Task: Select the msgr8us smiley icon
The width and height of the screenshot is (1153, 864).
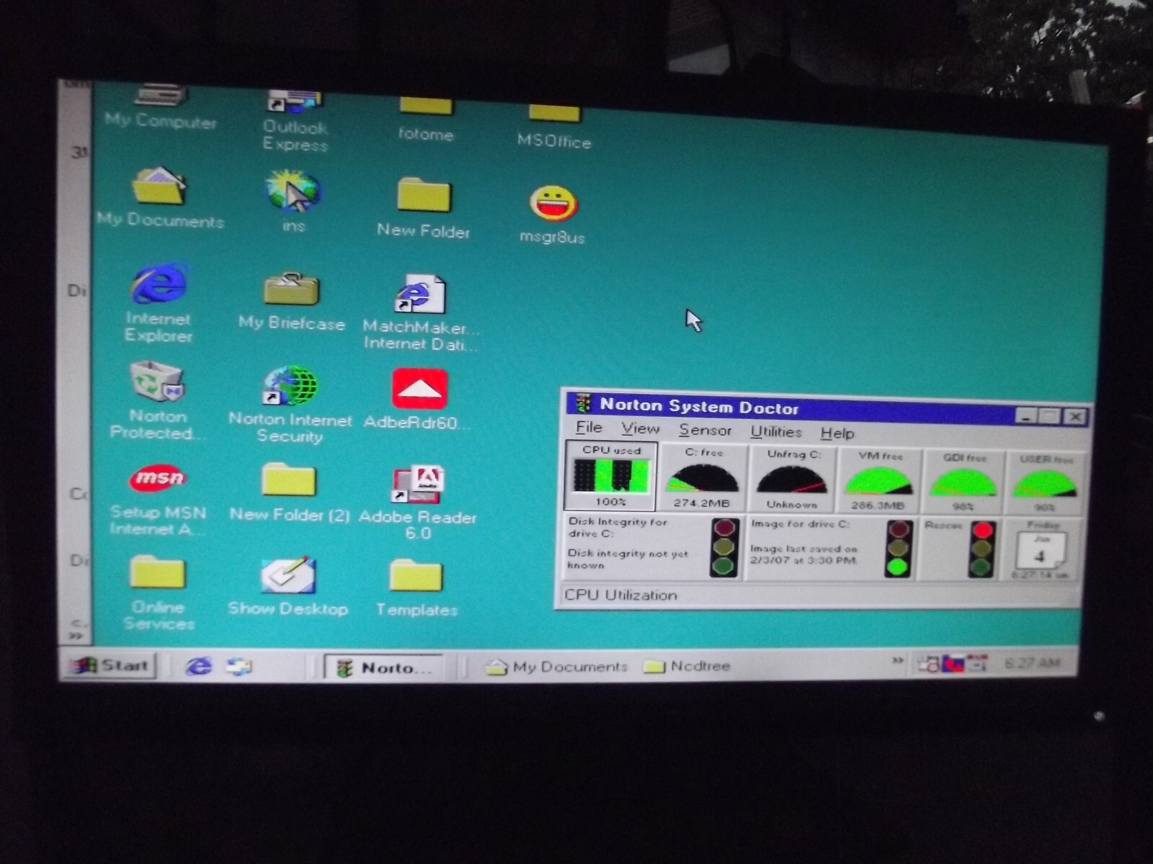Action: (552, 215)
